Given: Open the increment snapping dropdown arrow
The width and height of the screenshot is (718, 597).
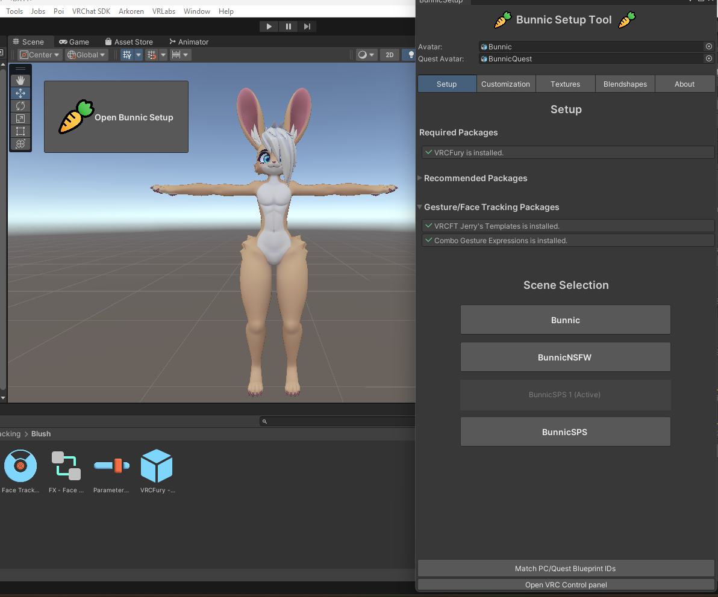Looking at the screenshot, I should coord(186,55).
